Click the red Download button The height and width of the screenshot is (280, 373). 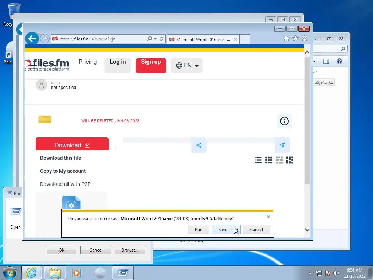[x=72, y=144]
